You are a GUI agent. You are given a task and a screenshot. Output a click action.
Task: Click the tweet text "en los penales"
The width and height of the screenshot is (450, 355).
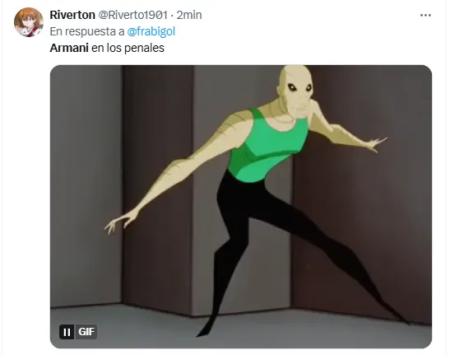click(128, 48)
